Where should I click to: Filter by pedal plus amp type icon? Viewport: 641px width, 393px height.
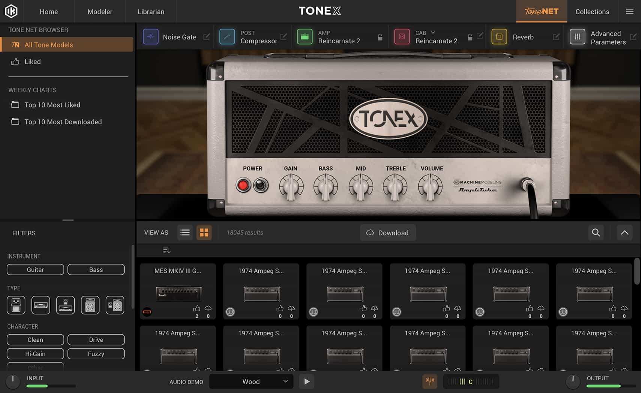(66, 305)
